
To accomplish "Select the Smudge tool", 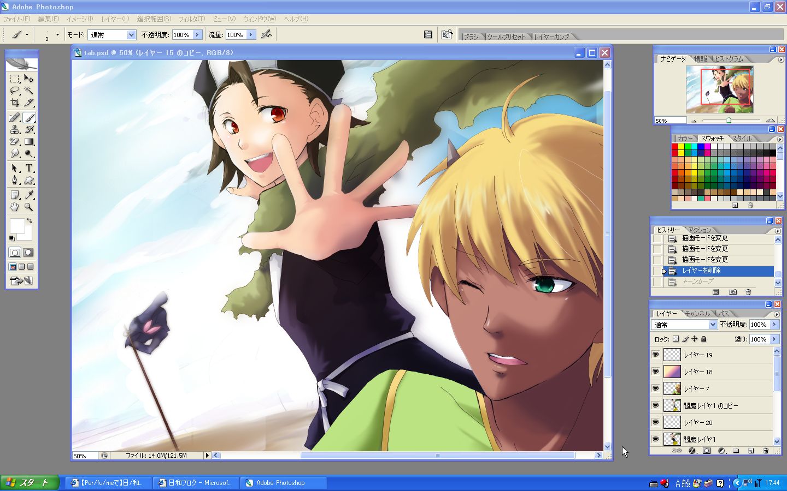I will (x=15, y=153).
